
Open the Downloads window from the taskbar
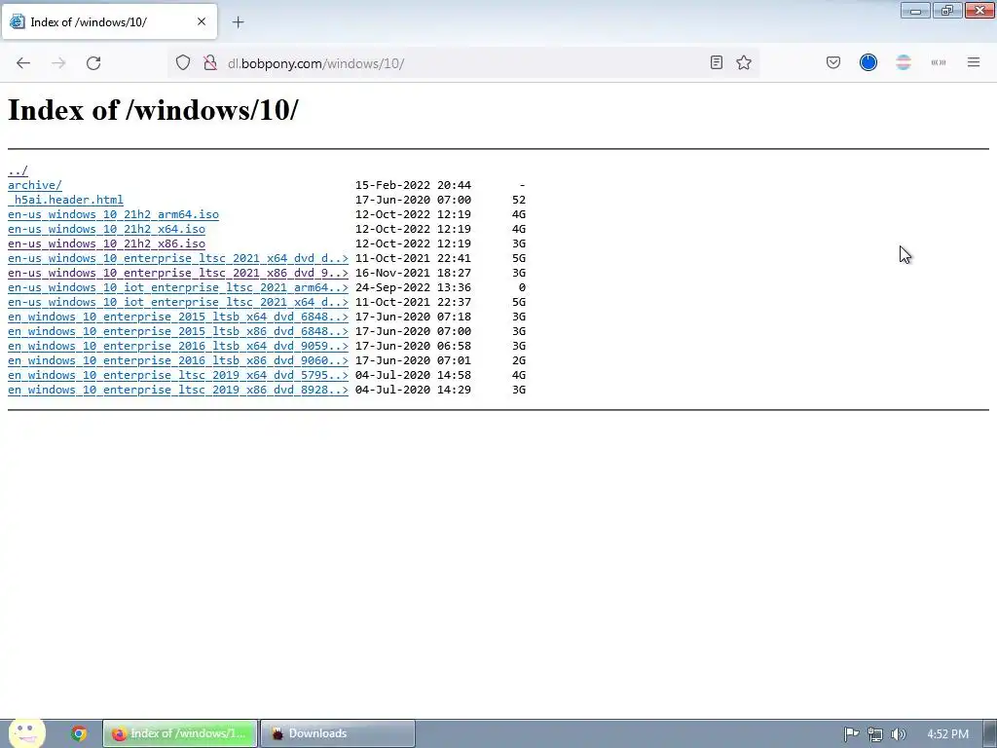coord(338,733)
